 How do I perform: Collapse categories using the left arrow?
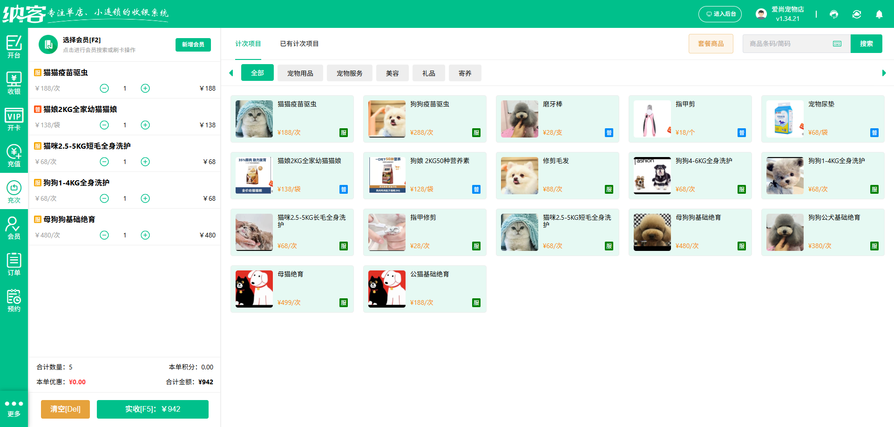pos(231,73)
